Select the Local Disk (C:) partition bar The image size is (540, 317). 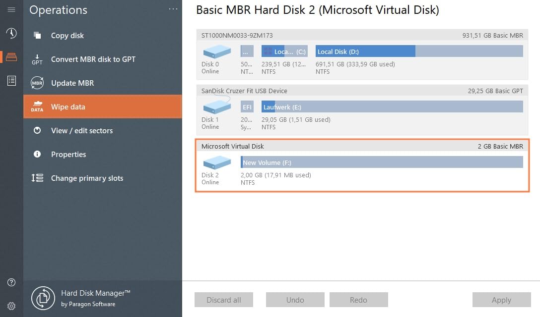(284, 51)
